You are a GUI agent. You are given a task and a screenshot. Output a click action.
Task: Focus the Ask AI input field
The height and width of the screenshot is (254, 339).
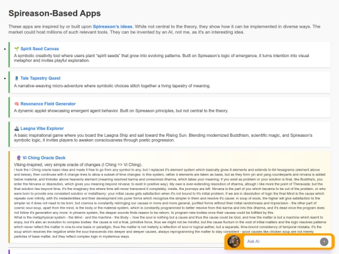coord(281,241)
